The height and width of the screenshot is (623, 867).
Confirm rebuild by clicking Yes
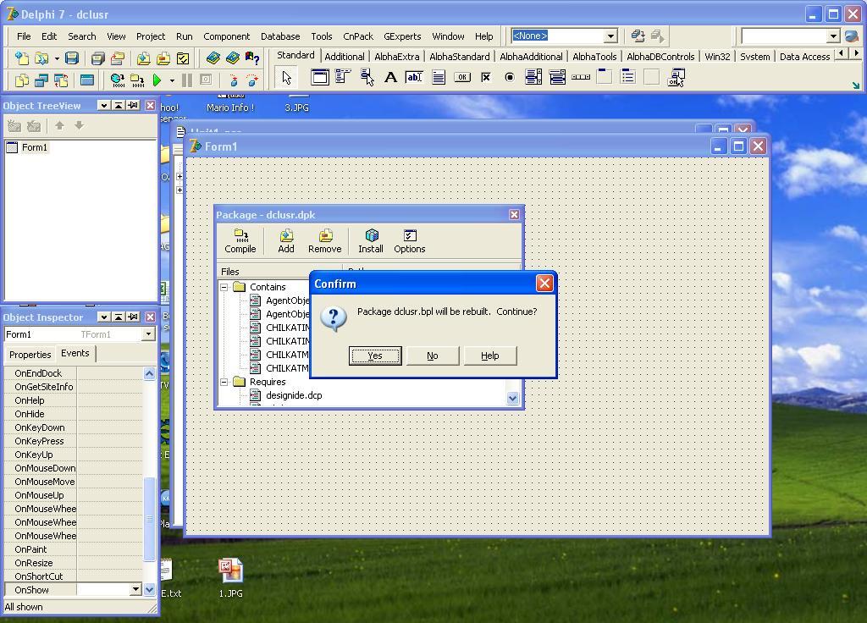click(375, 356)
